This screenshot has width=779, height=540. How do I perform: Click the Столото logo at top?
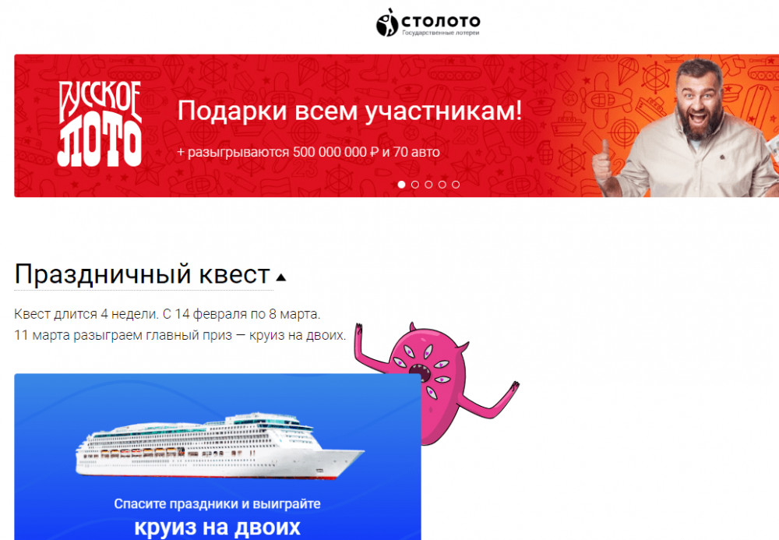pyautogui.click(x=428, y=23)
